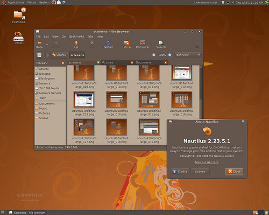This screenshot has width=269, height=215.
Task: Close the Documents tab
Action: [x=166, y=62]
